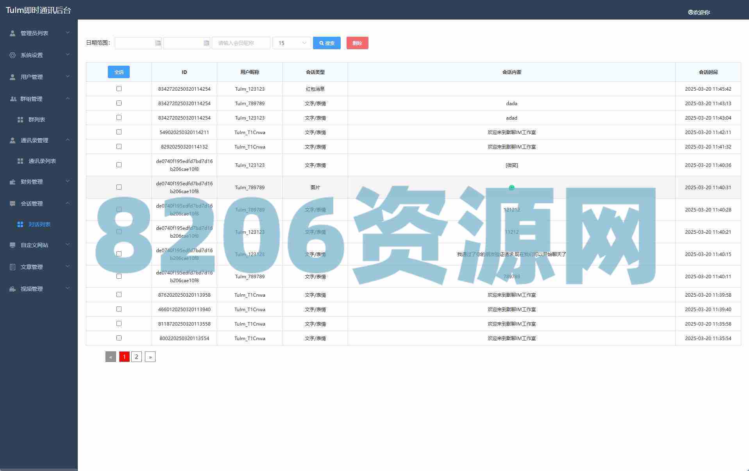Select checkbox of row ID 549020250320114211
This screenshot has width=749, height=471.
(119, 132)
